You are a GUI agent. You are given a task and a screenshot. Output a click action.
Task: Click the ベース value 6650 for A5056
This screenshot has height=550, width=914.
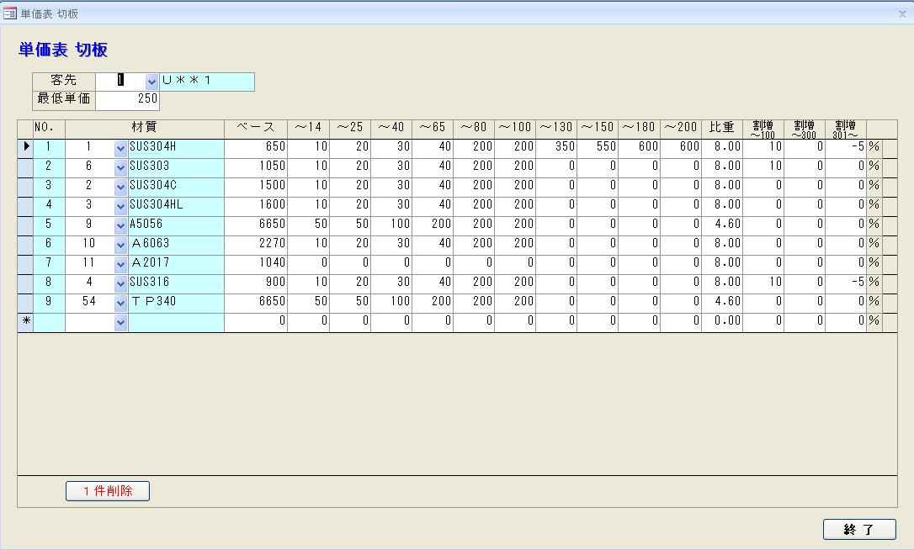coord(256,225)
